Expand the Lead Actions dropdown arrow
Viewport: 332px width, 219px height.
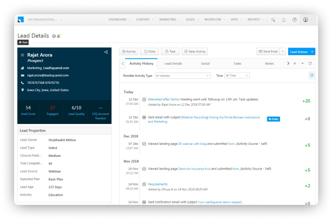pos(312,51)
